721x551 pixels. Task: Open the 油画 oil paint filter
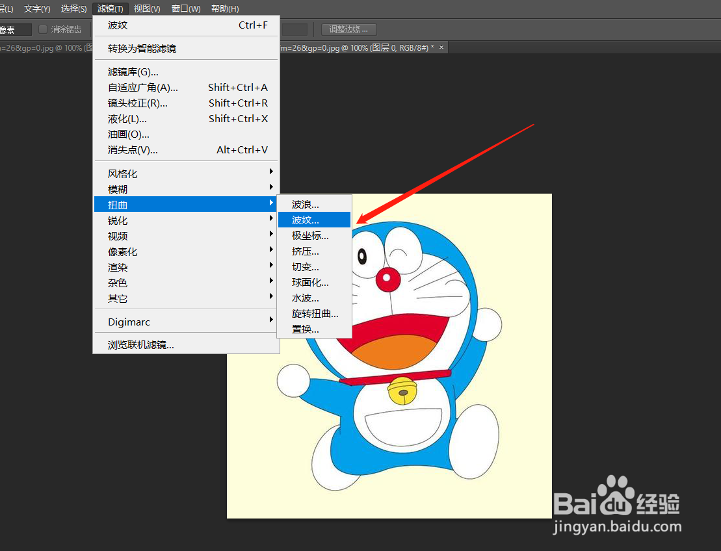(x=130, y=135)
